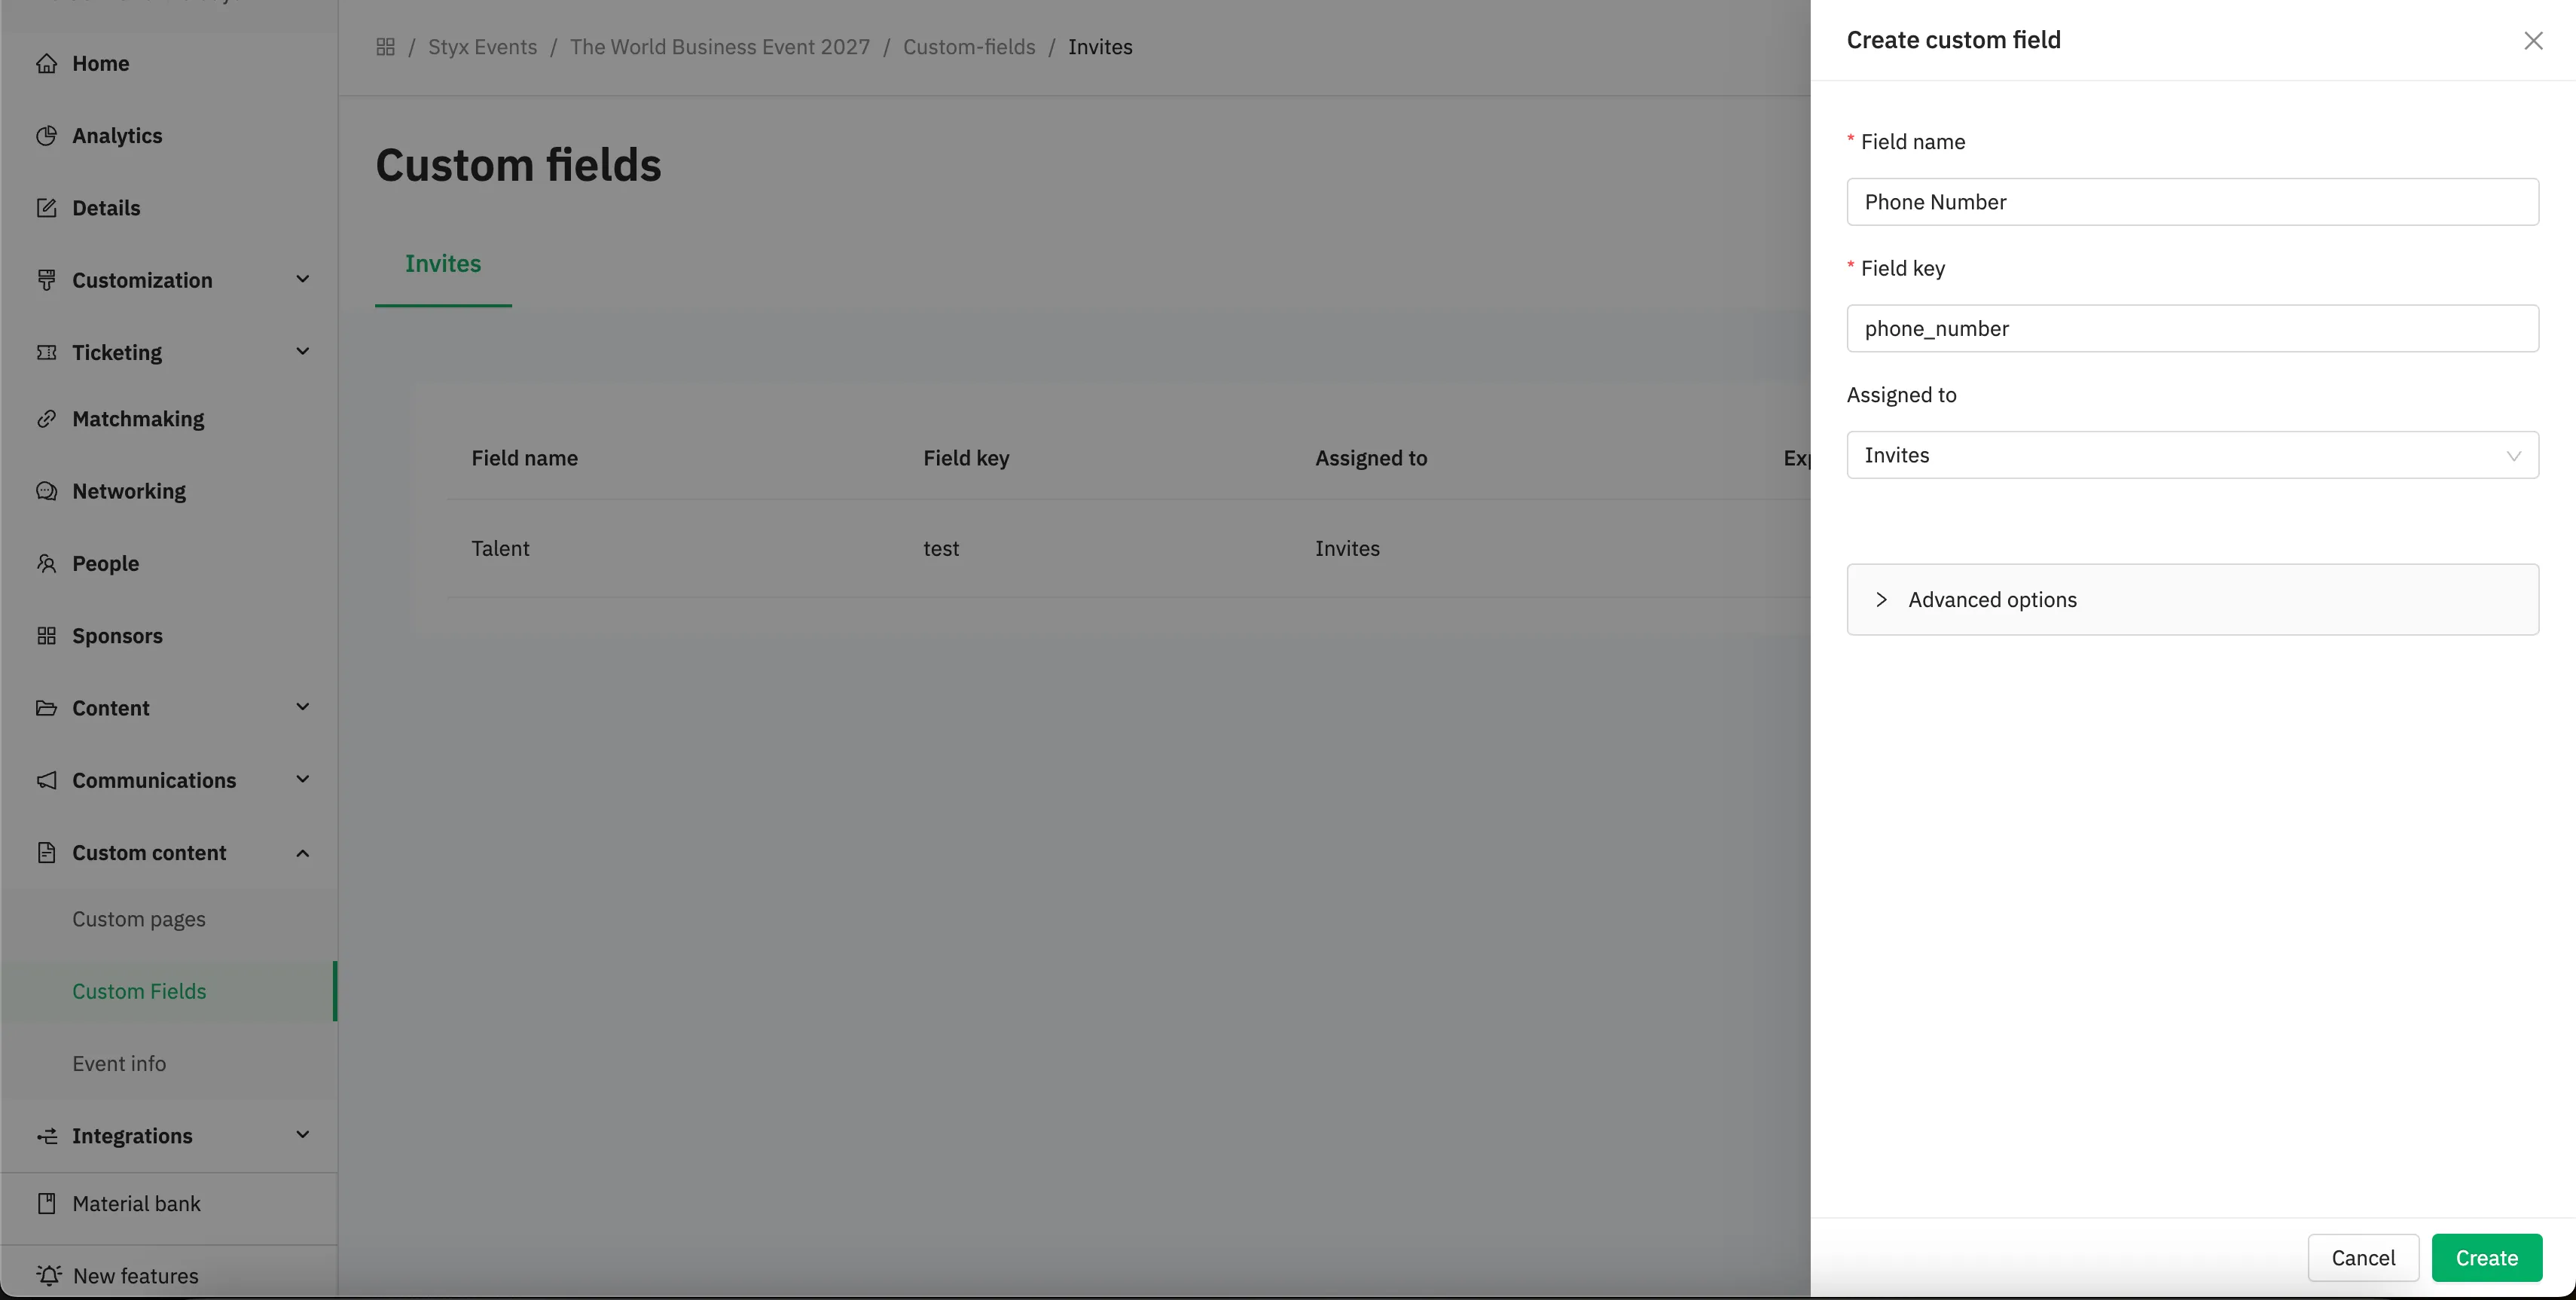This screenshot has height=1300, width=2576.
Task: Follow the Styx Events breadcrumb link
Action: point(482,47)
